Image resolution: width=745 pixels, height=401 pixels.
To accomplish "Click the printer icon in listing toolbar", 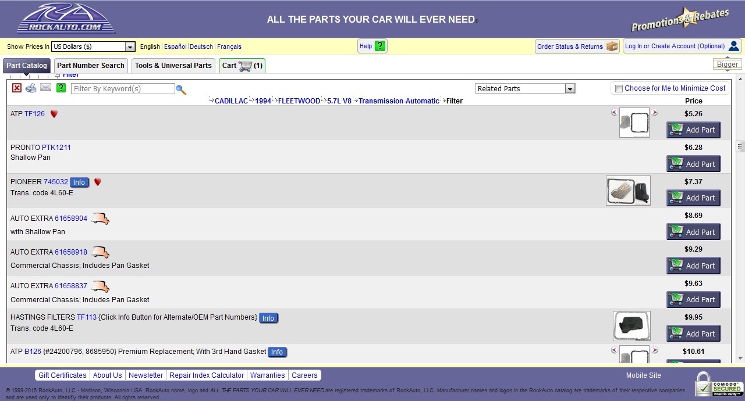I will (x=31, y=88).
